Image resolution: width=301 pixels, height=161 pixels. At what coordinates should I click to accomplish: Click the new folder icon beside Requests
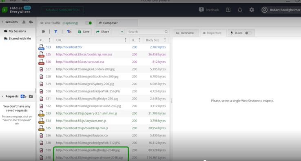click(x=31, y=96)
